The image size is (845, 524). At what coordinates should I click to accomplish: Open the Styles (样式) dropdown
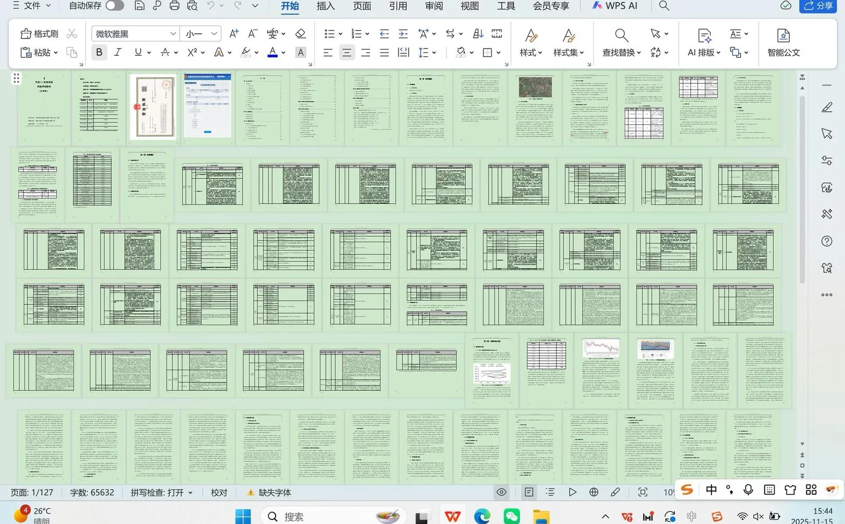531,42
